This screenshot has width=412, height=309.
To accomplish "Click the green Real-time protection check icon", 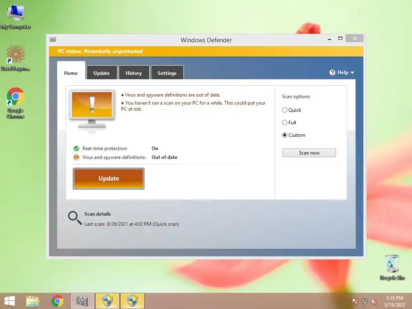I will (76, 149).
